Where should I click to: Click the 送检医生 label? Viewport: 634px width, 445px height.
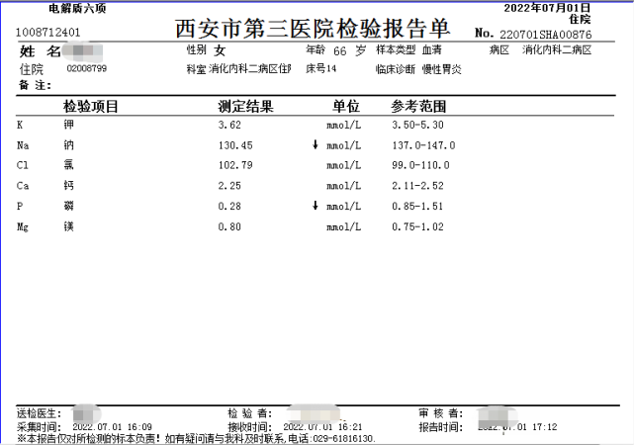(39, 413)
